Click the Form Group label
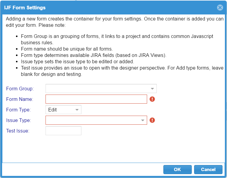227x178 pixels. point(20,89)
